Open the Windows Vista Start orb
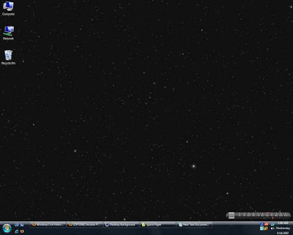Image resolution: width=293 pixels, height=235 pixels. click(x=7, y=229)
